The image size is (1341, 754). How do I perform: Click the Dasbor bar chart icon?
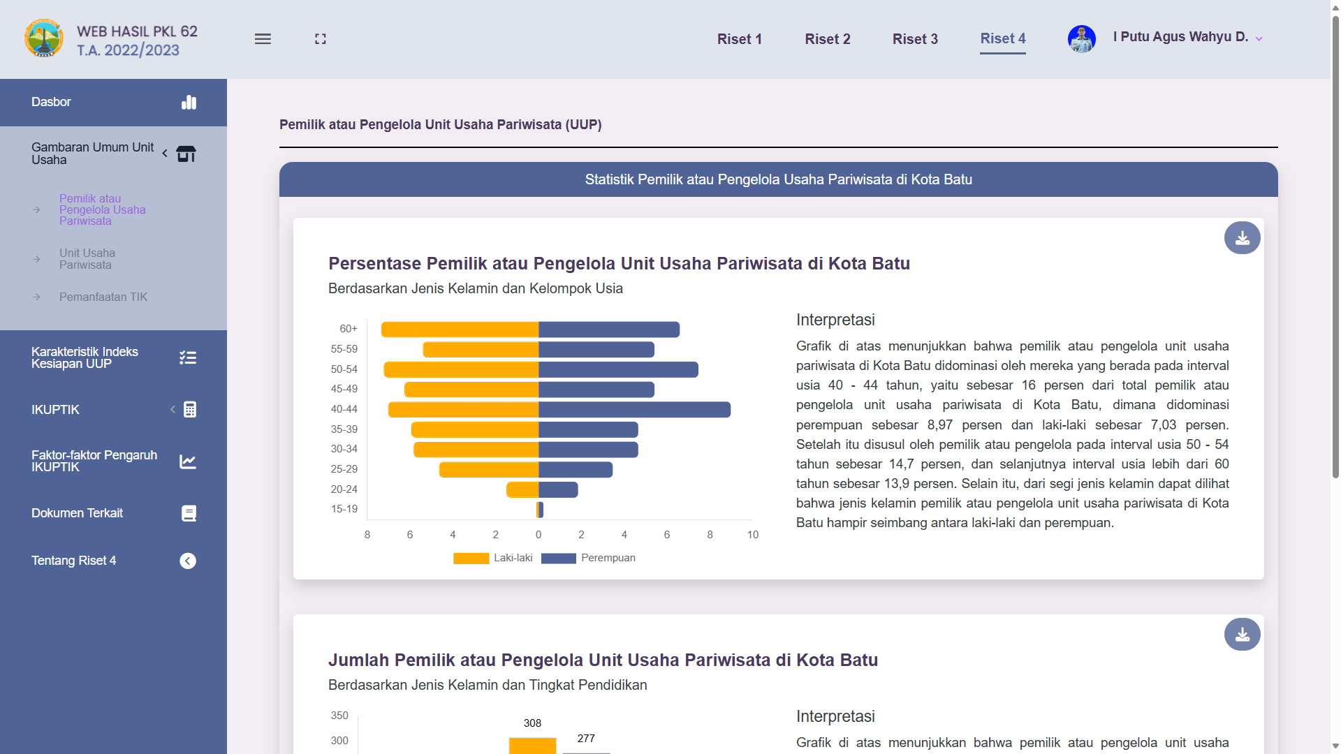(189, 103)
